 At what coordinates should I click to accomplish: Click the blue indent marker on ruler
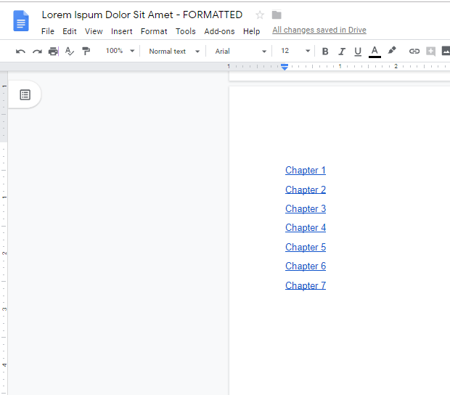click(x=285, y=67)
